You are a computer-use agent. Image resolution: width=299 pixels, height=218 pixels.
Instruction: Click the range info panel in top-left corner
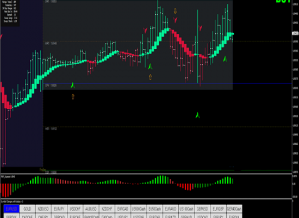(10, 12)
